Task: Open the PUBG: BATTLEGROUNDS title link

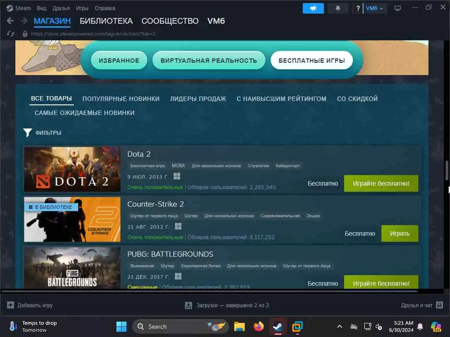Action: (x=170, y=254)
